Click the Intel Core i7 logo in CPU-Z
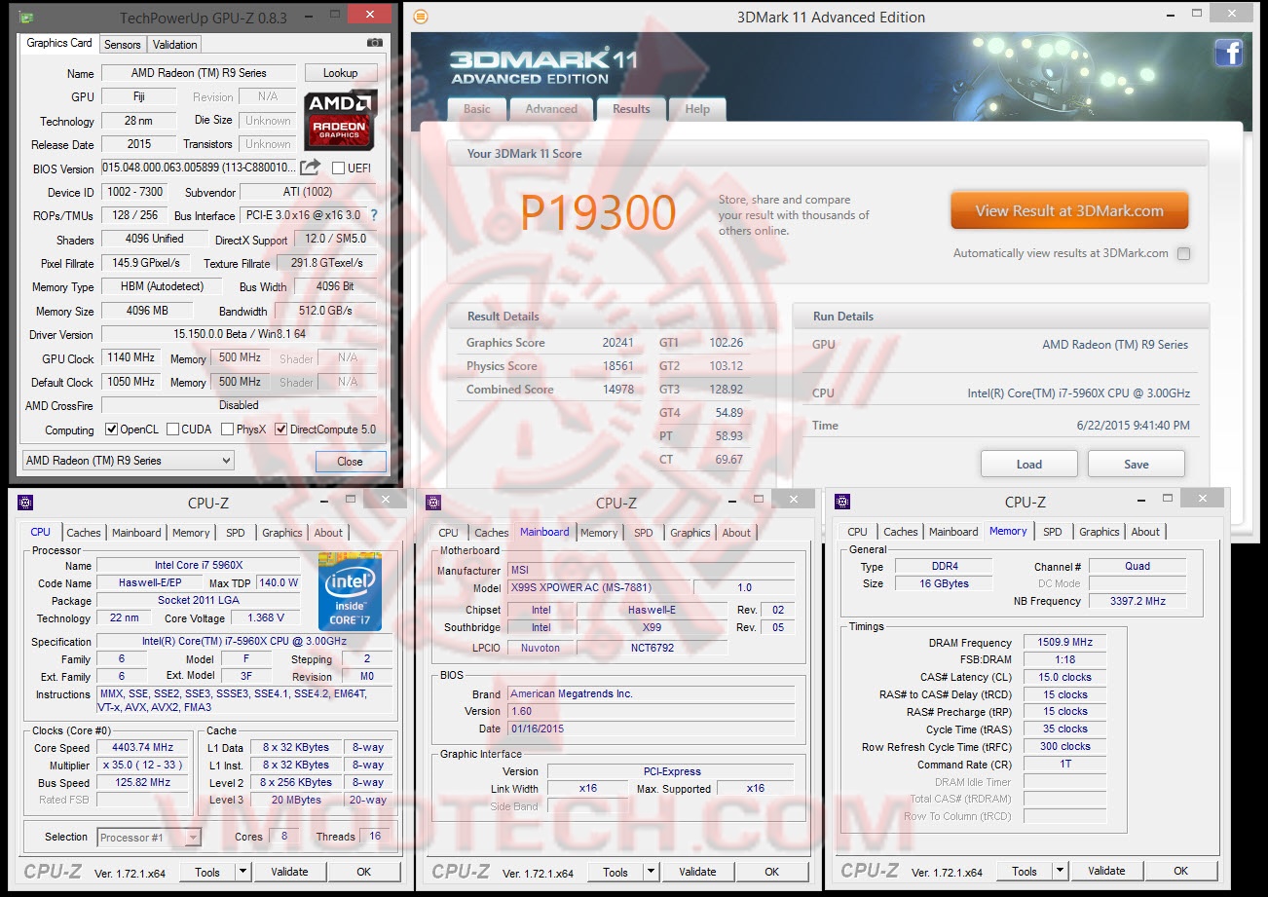The width and height of the screenshot is (1268, 897). (350, 591)
